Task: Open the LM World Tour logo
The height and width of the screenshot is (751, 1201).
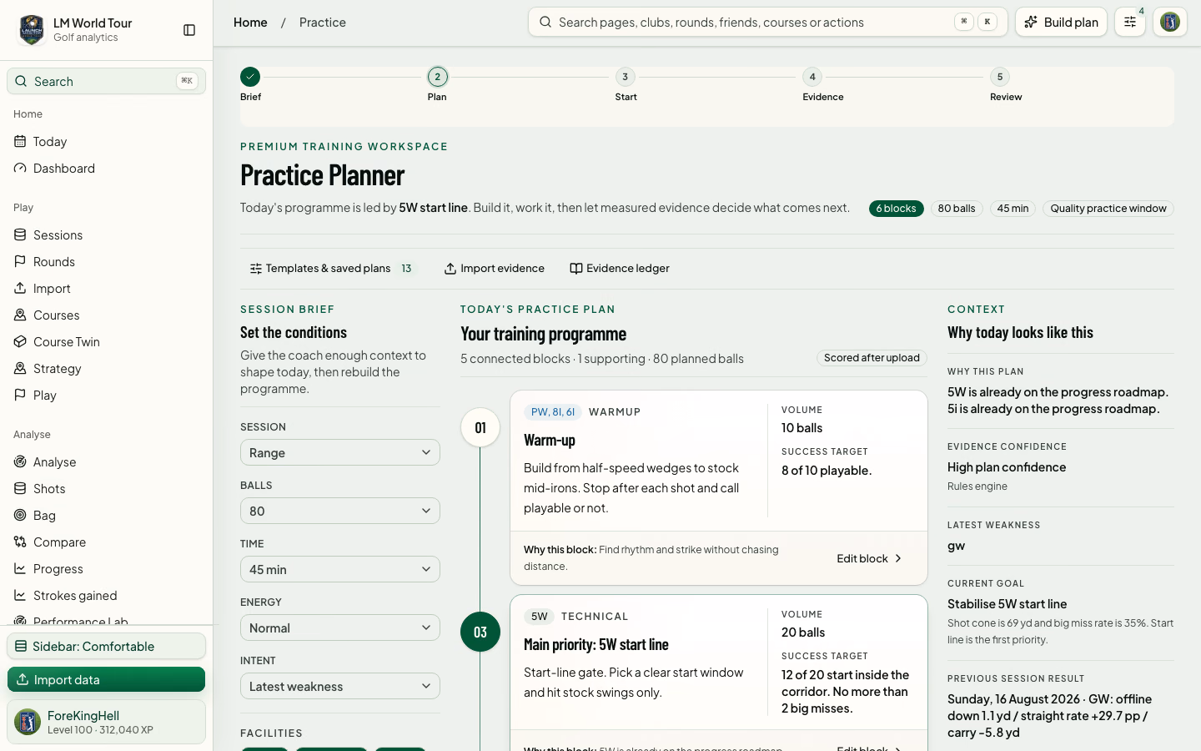Action: [x=32, y=30]
